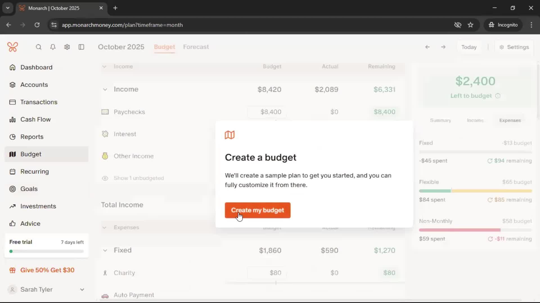
Task: Toggle the sidebar collapse icon
Action: click(81, 47)
